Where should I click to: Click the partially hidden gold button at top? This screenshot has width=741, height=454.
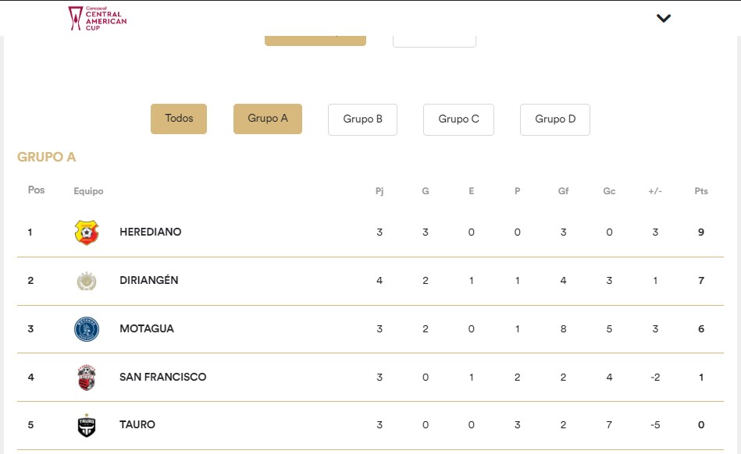tap(315, 41)
